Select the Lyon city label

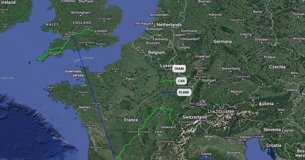(159, 132)
